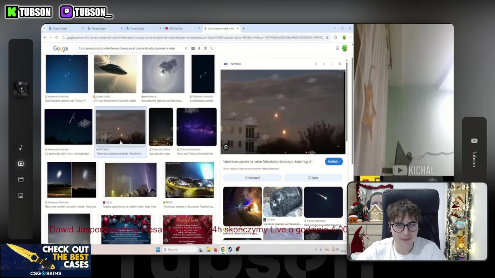Viewport: 495px width, 278px height.
Task: Click the browser address bar
Action: point(195,37)
